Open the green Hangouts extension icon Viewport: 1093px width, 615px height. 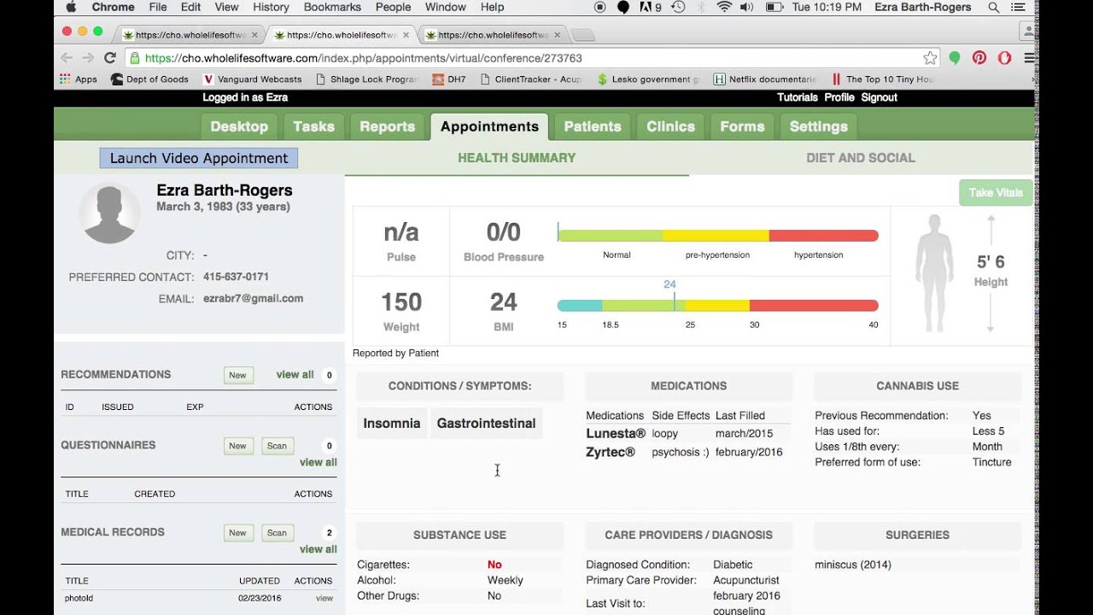tap(955, 58)
